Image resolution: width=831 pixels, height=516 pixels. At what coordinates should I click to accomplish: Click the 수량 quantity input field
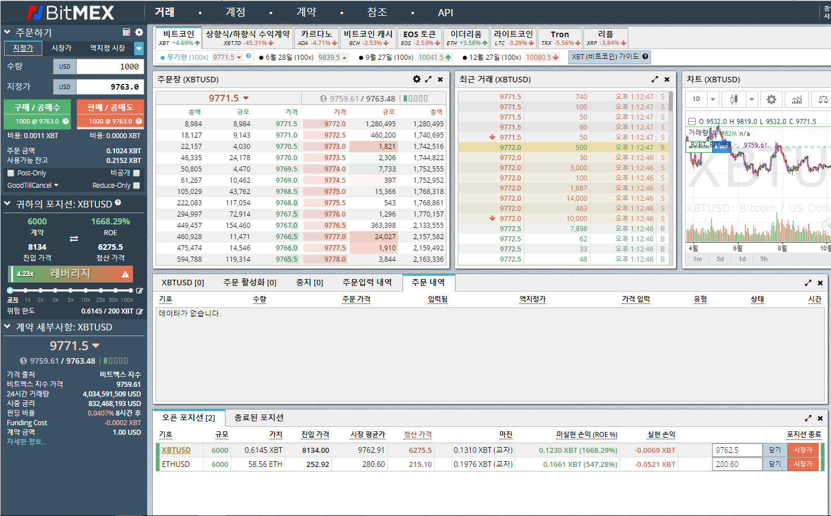(x=110, y=67)
